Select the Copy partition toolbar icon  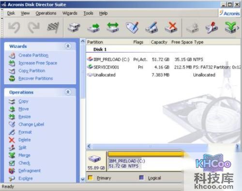click(x=74, y=28)
